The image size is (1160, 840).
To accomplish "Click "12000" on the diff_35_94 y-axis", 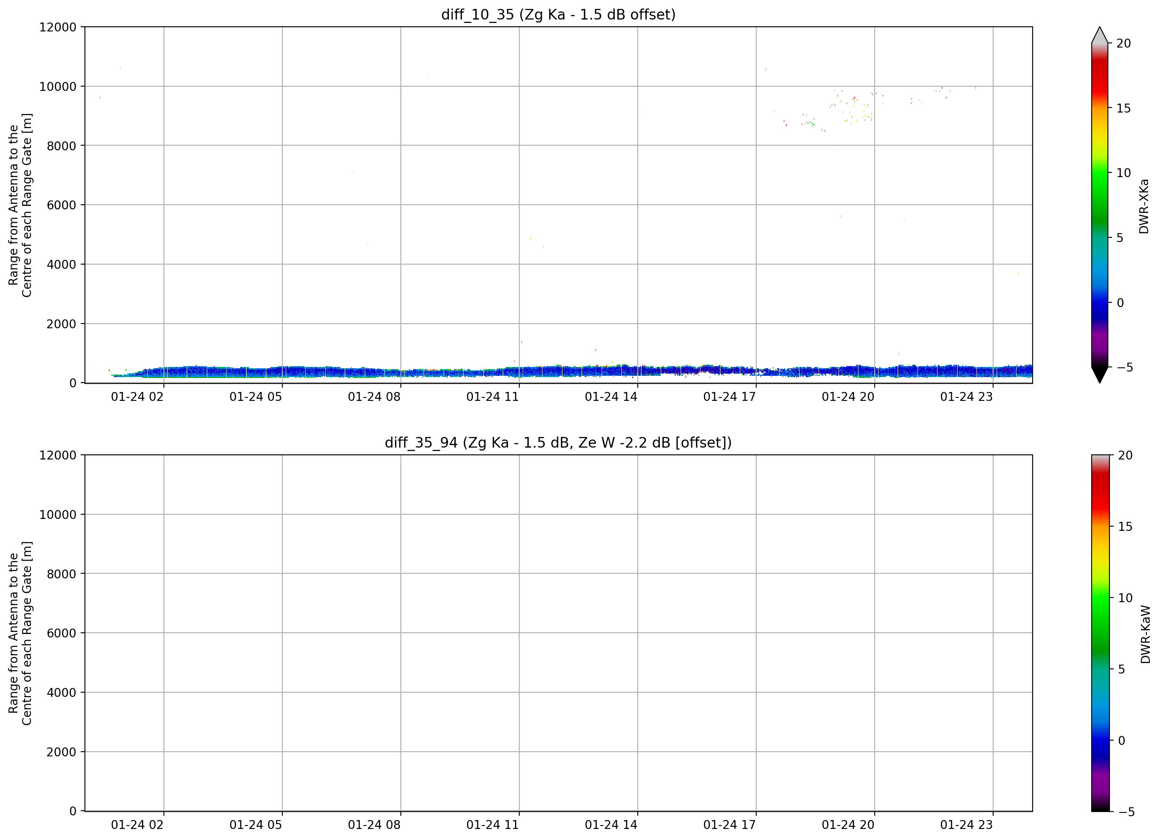I will 58,455.
